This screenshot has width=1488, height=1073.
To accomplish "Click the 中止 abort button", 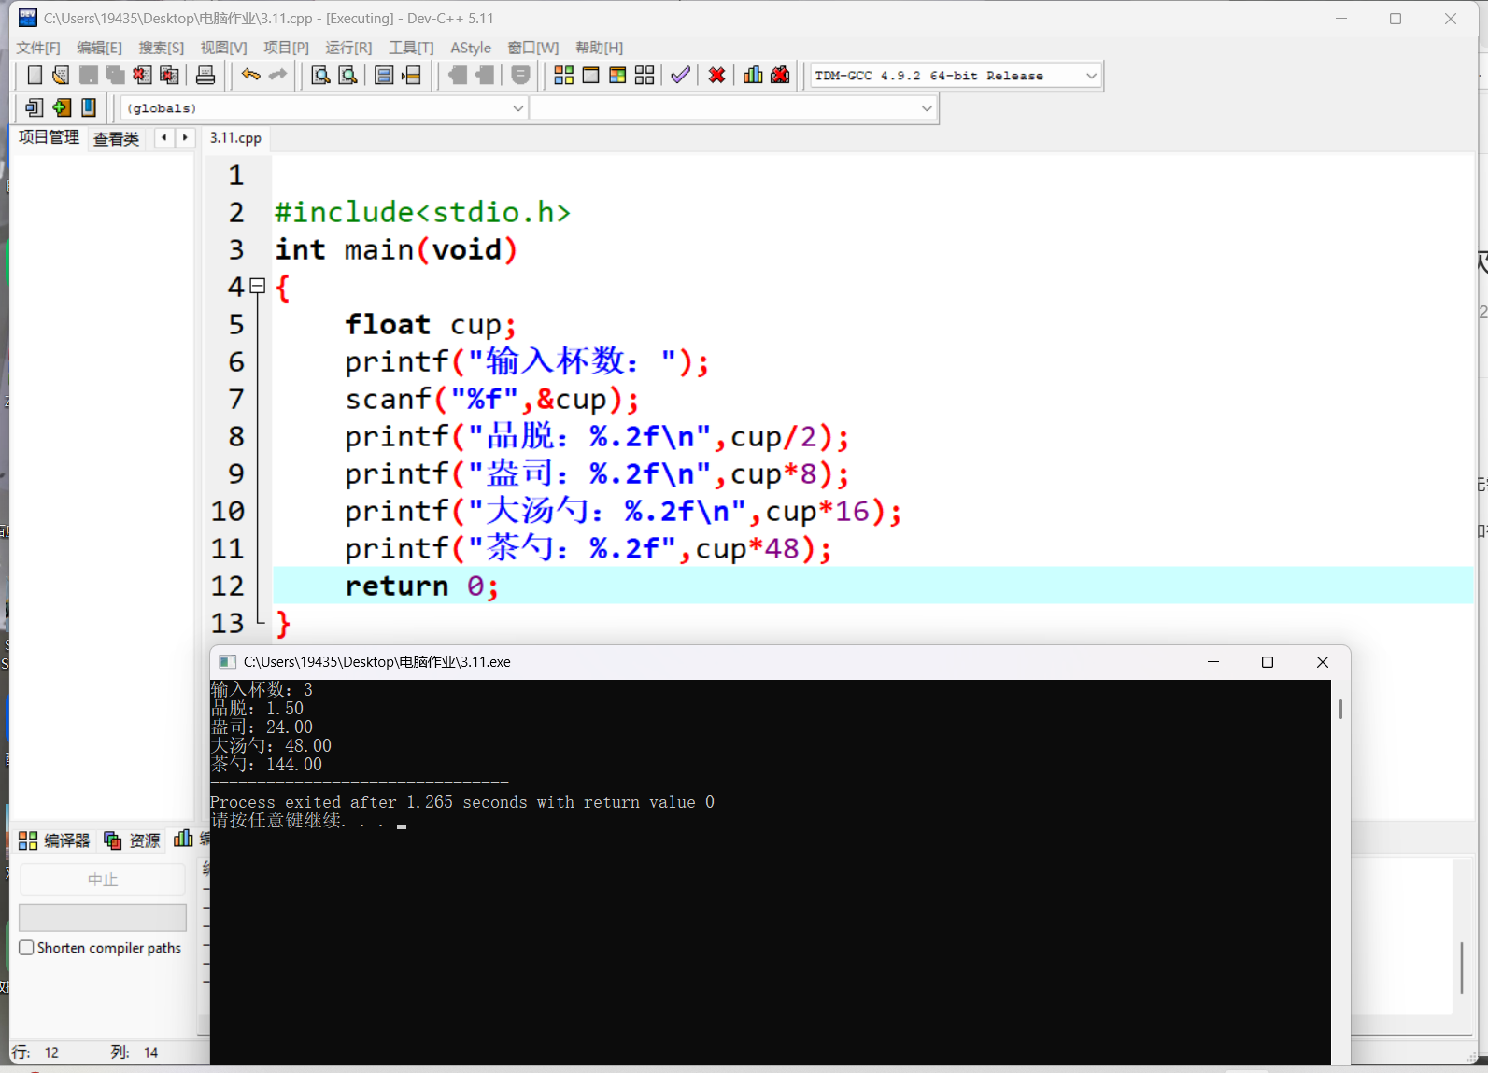I will [x=103, y=880].
